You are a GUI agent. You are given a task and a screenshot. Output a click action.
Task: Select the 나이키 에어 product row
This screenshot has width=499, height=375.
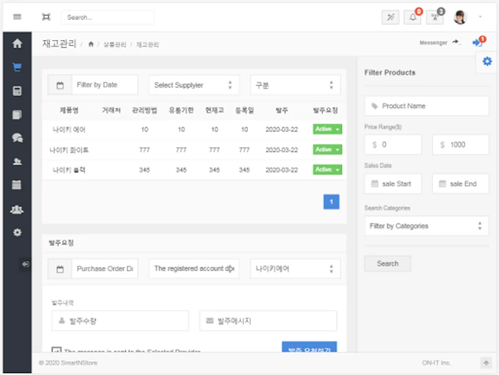[x=194, y=129]
